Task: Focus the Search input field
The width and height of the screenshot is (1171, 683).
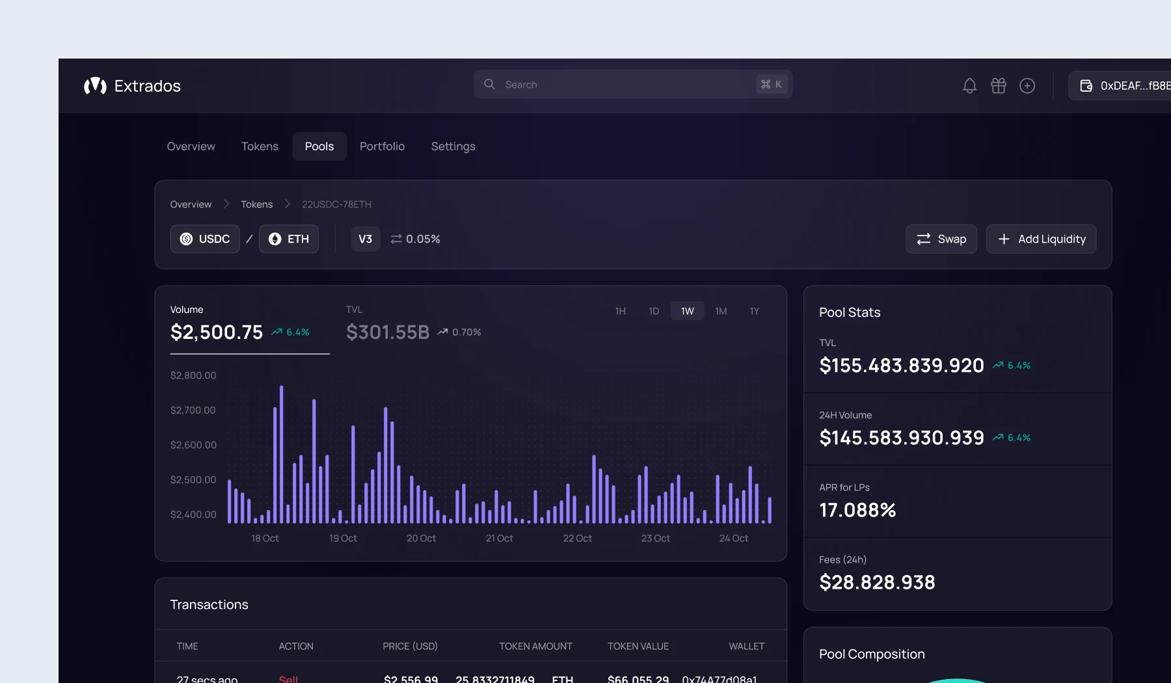Action: click(633, 85)
